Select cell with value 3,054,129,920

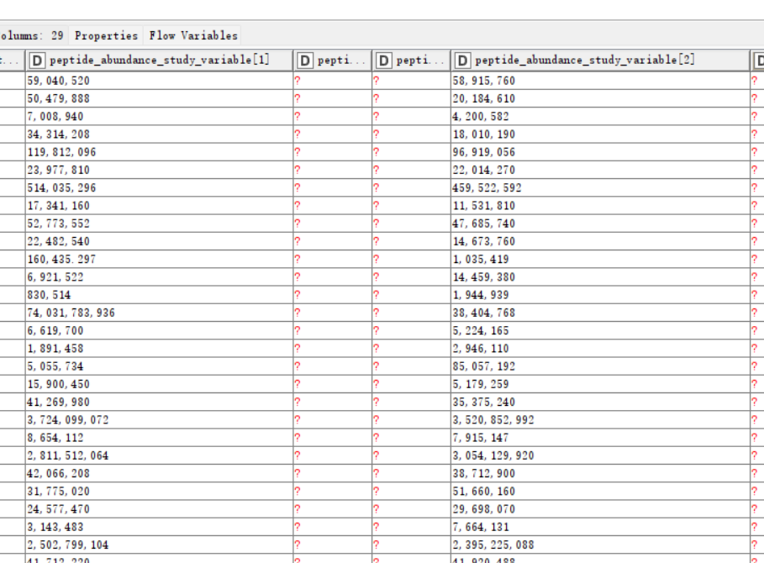[600, 455]
